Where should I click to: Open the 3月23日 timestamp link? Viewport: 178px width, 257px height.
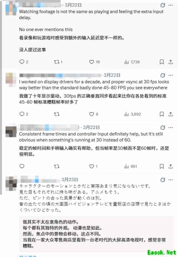pyautogui.click(x=70, y=180)
